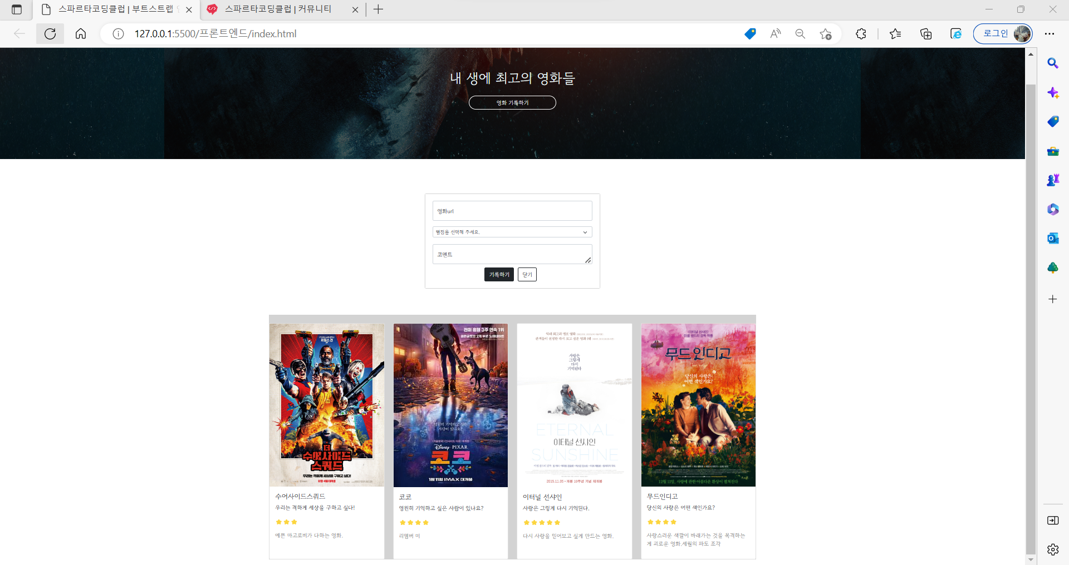Expand the 별점을 선택해 주세요 dropdown
The height and width of the screenshot is (565, 1069).
click(x=512, y=232)
